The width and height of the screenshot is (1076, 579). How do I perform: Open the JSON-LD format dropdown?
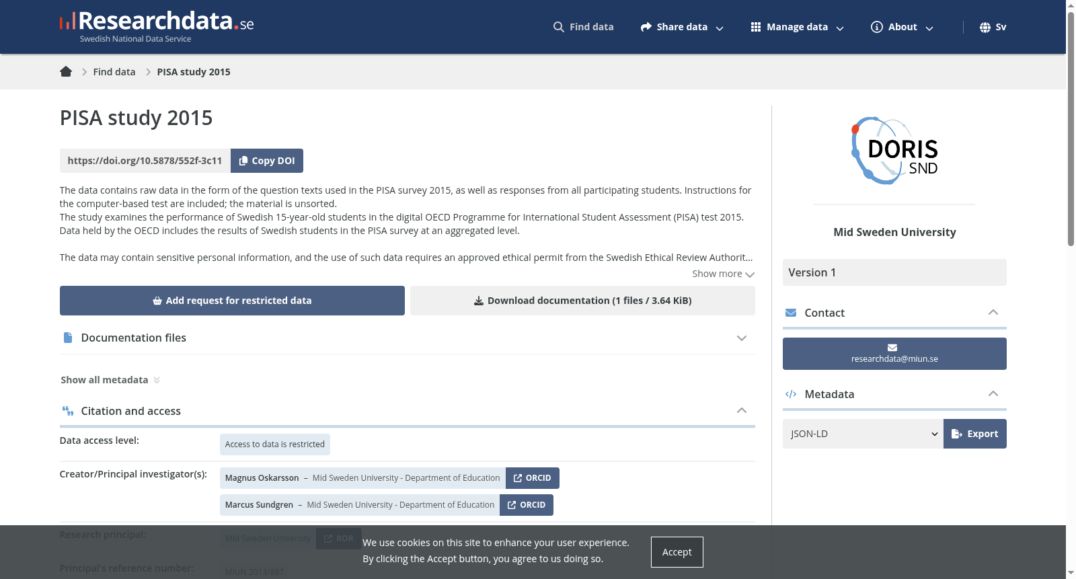click(x=863, y=434)
